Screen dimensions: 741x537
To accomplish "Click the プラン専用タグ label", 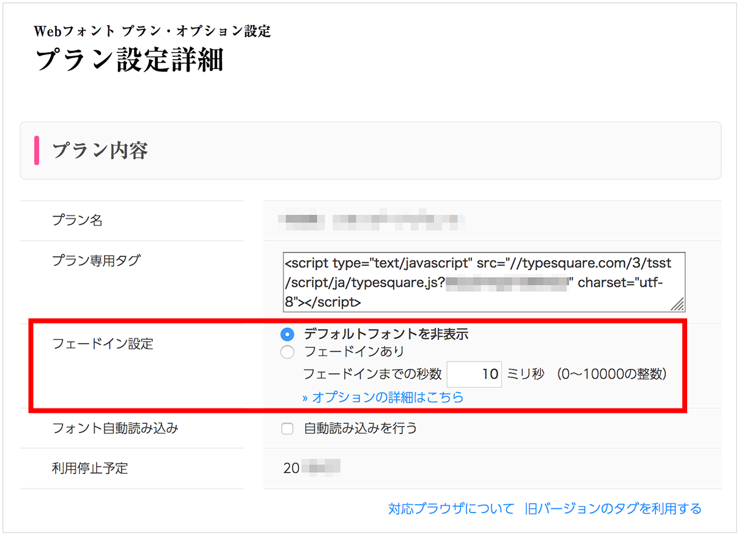I will point(96,261).
